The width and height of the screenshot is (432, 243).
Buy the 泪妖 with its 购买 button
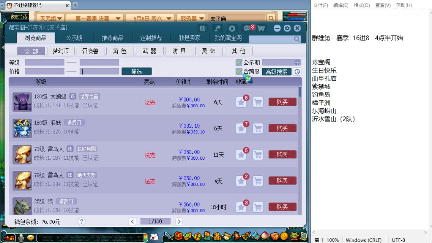point(282,128)
